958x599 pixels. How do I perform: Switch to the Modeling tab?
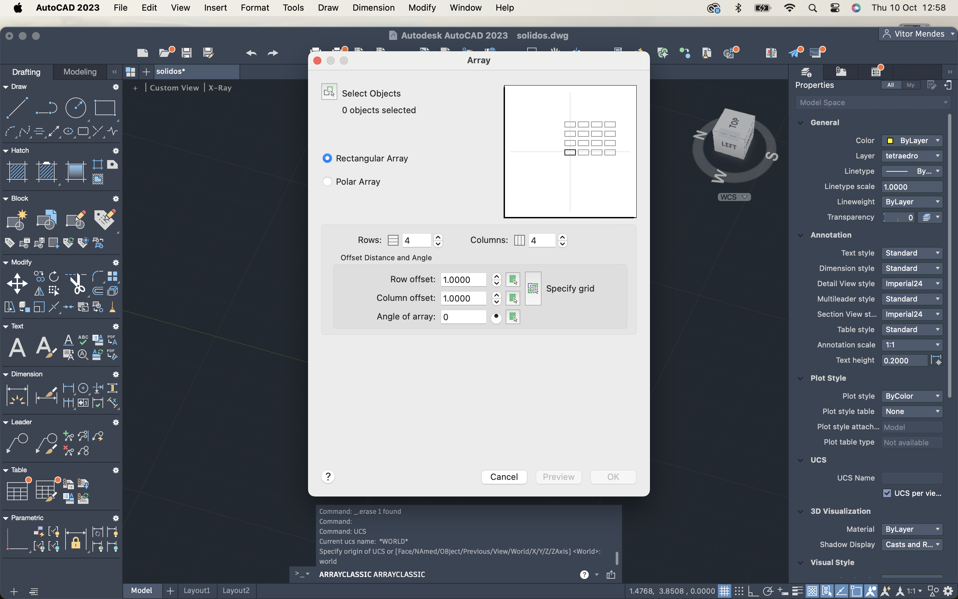tap(80, 72)
